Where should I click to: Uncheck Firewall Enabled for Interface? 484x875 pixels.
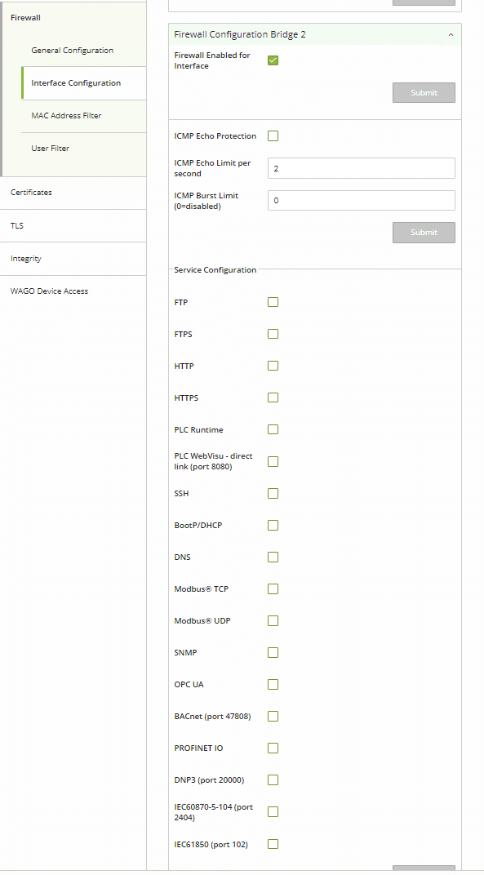(273, 60)
